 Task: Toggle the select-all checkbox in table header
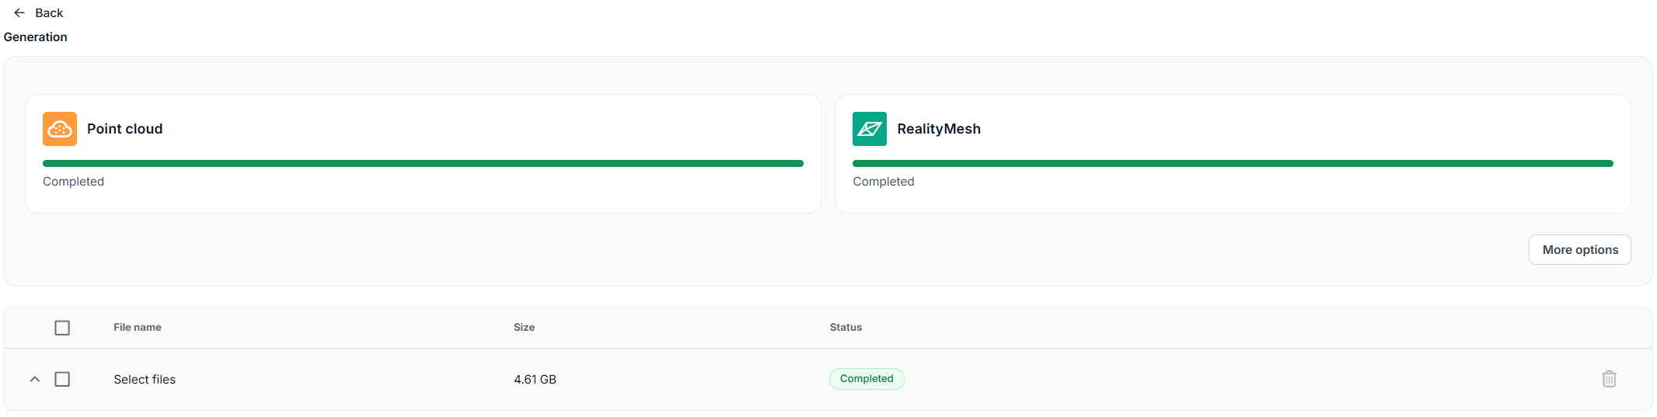pos(62,328)
